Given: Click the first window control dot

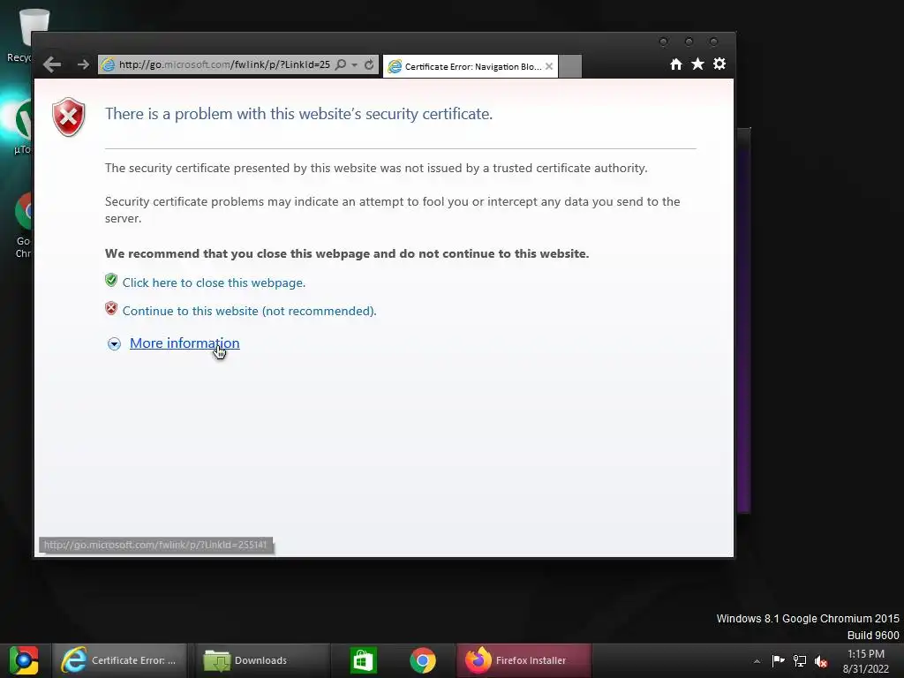Looking at the screenshot, I should point(664,41).
